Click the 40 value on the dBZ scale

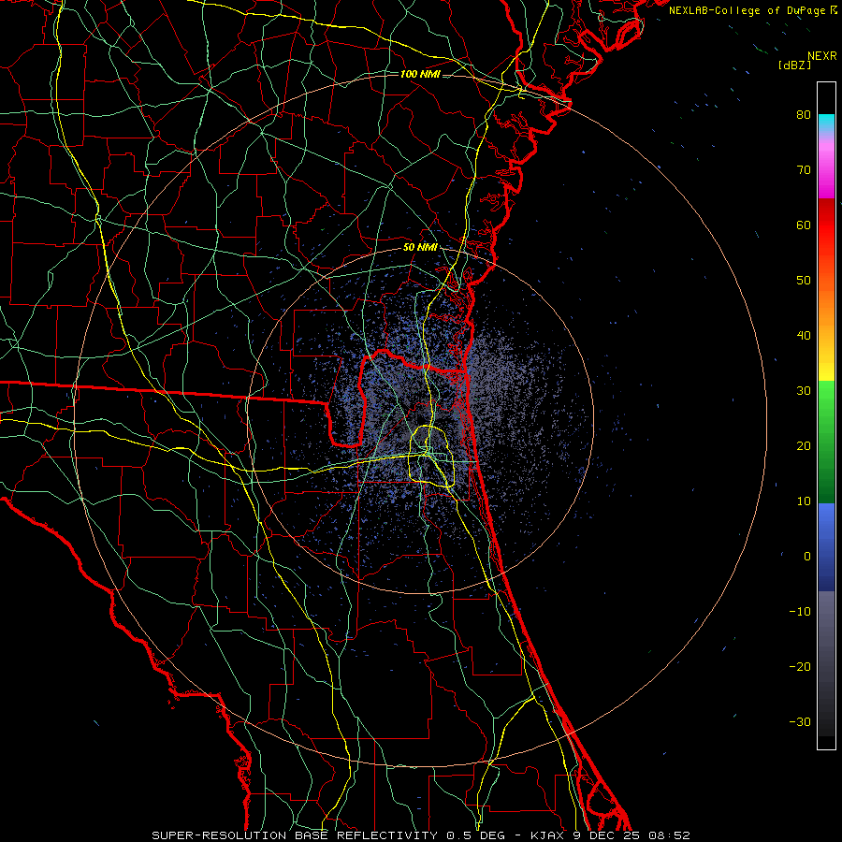pyautogui.click(x=804, y=336)
